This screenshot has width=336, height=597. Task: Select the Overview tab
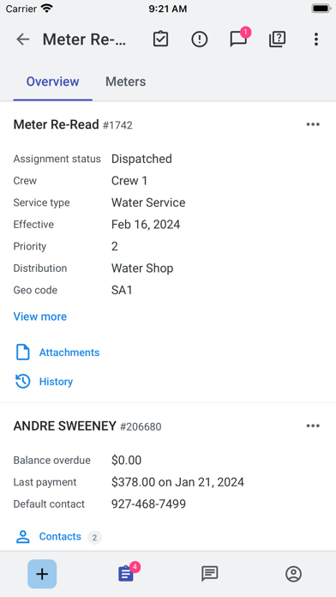click(x=52, y=81)
